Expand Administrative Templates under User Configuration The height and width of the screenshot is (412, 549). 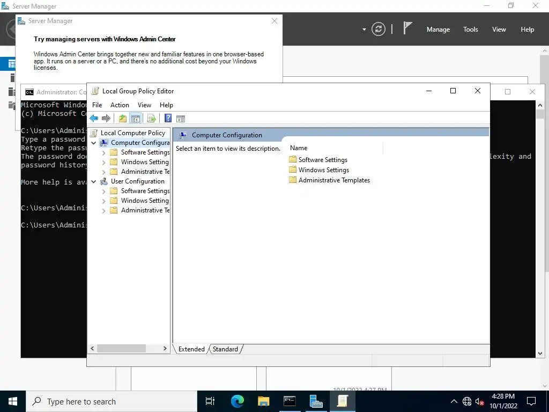pos(103,210)
